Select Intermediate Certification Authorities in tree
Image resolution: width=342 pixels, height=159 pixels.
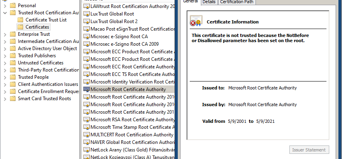pos(48,41)
